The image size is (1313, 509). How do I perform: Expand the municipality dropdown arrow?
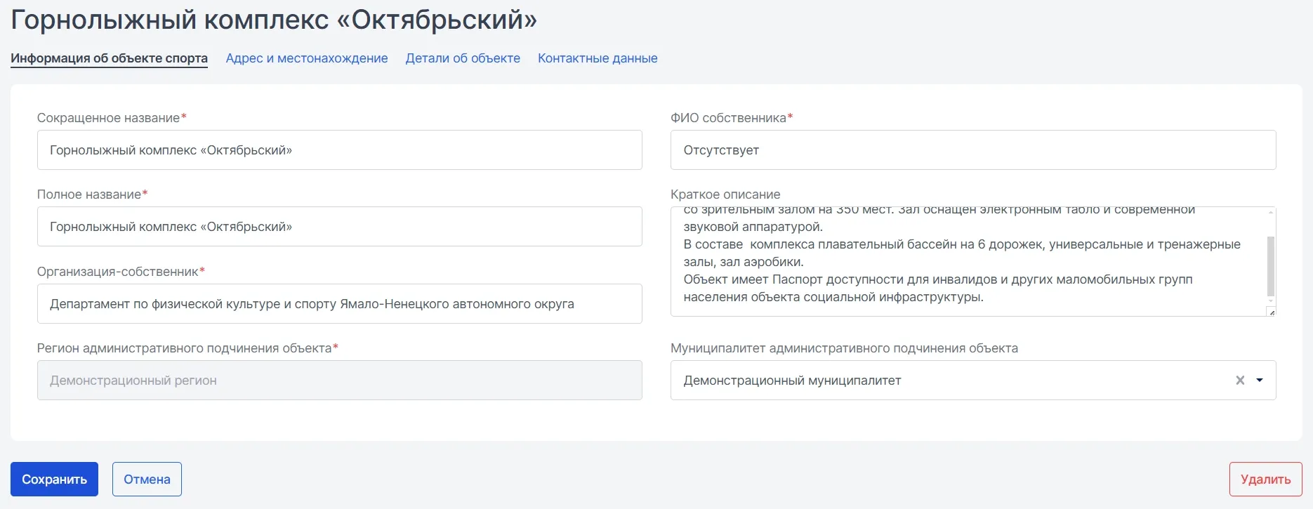1260,380
